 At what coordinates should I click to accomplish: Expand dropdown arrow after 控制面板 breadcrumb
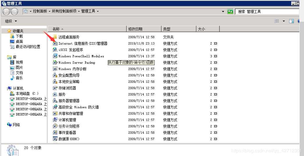coord(50,11)
